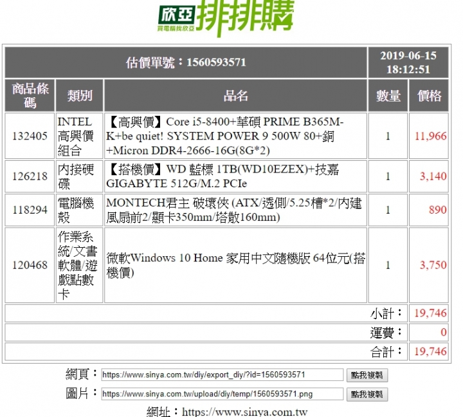Click 點我複製 button beside 圖片 URL
Screen dimensions: 463x417
(367, 394)
